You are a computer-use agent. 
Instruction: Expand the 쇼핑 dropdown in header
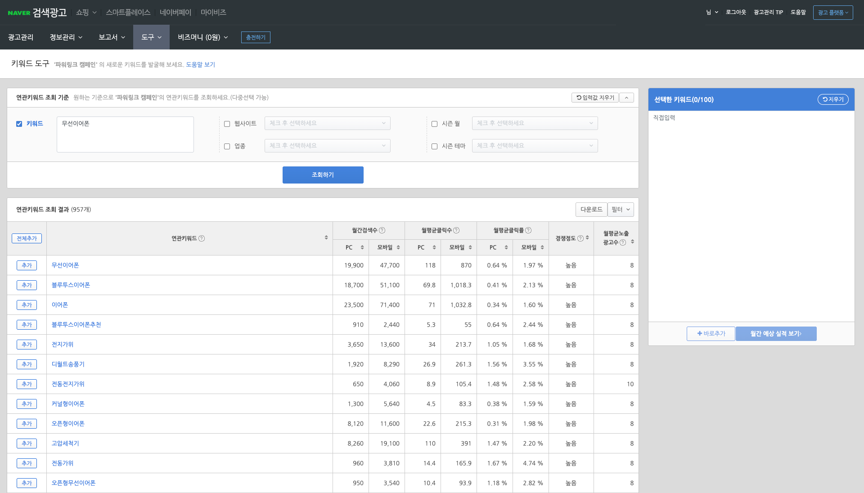pyautogui.click(x=86, y=13)
